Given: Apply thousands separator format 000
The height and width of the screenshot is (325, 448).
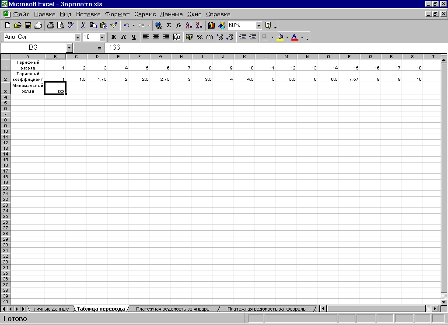Looking at the screenshot, I should click(x=210, y=37).
